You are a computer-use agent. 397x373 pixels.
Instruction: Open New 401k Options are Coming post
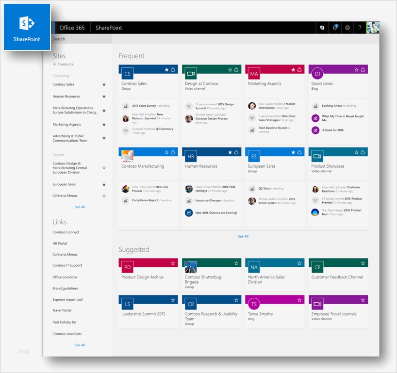point(216,213)
